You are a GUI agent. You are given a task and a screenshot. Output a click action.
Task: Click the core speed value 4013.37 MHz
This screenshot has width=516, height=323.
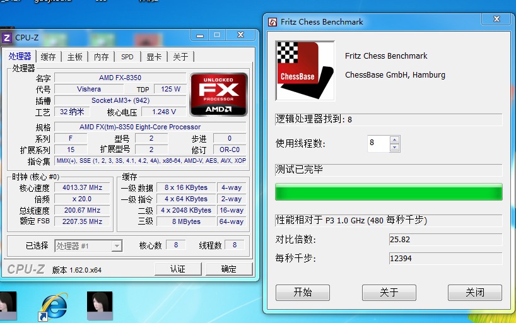point(82,187)
